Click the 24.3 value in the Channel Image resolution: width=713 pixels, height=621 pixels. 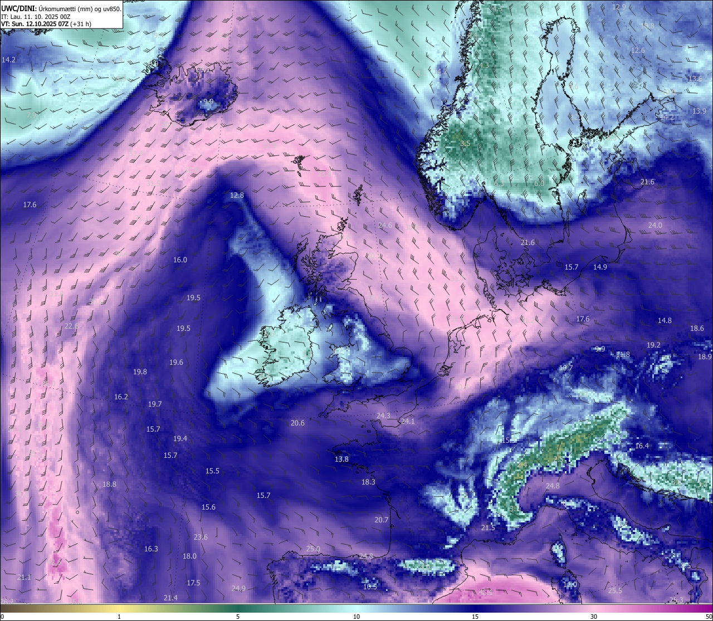pos(383,416)
